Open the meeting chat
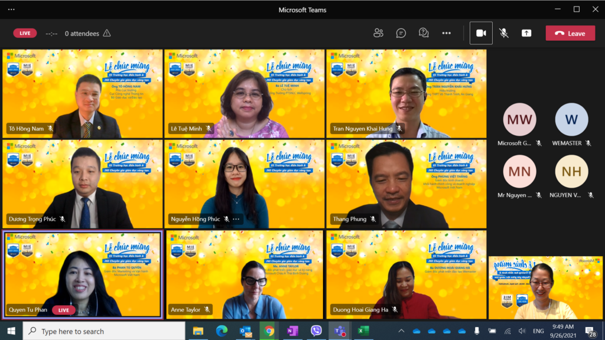Screen dimensions: 605x340 tap(401, 33)
